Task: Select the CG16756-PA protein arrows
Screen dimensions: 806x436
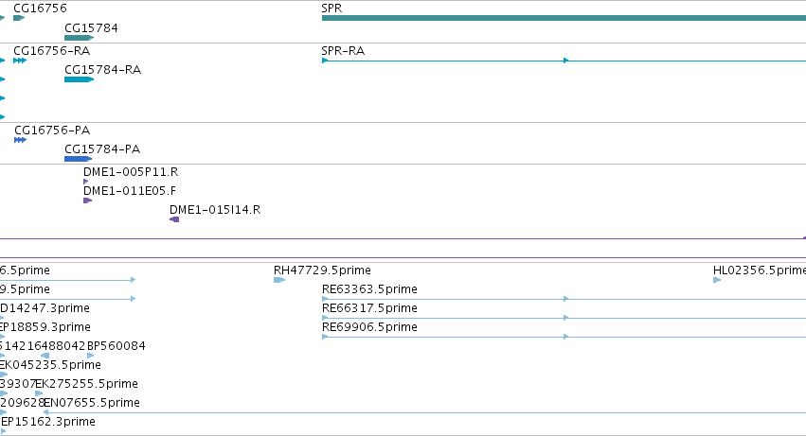Action: click(x=21, y=140)
